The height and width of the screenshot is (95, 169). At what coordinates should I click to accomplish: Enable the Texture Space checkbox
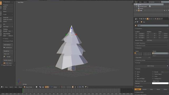pos(153,74)
